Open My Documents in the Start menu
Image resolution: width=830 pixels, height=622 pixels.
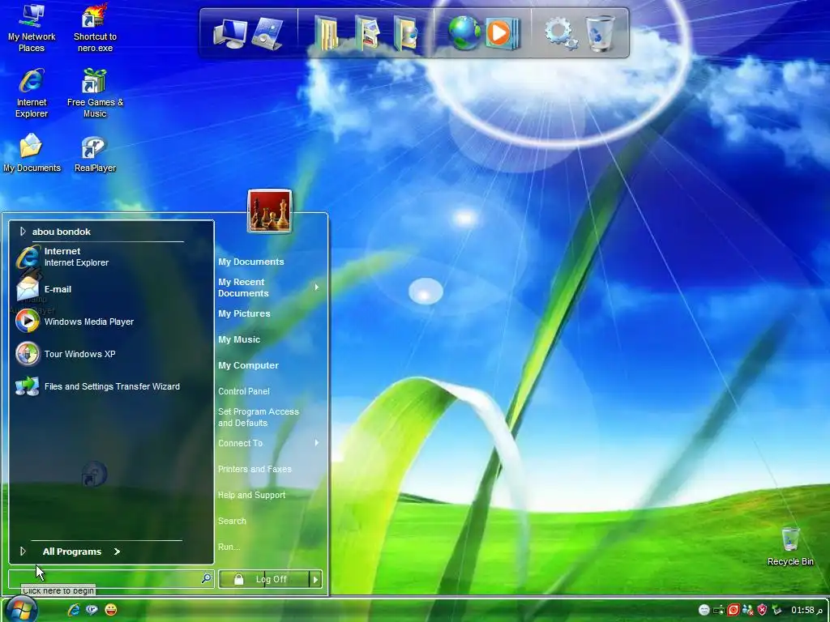coord(251,262)
